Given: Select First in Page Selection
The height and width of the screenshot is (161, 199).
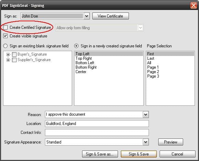Looking at the screenshot, I should click(x=170, y=54).
